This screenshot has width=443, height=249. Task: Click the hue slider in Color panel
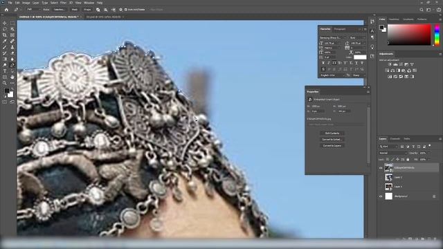[437, 35]
